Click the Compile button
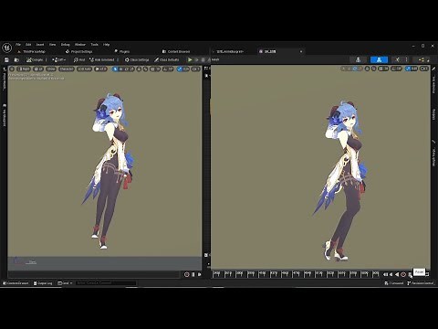This screenshot has height=329, width=438. (35, 59)
